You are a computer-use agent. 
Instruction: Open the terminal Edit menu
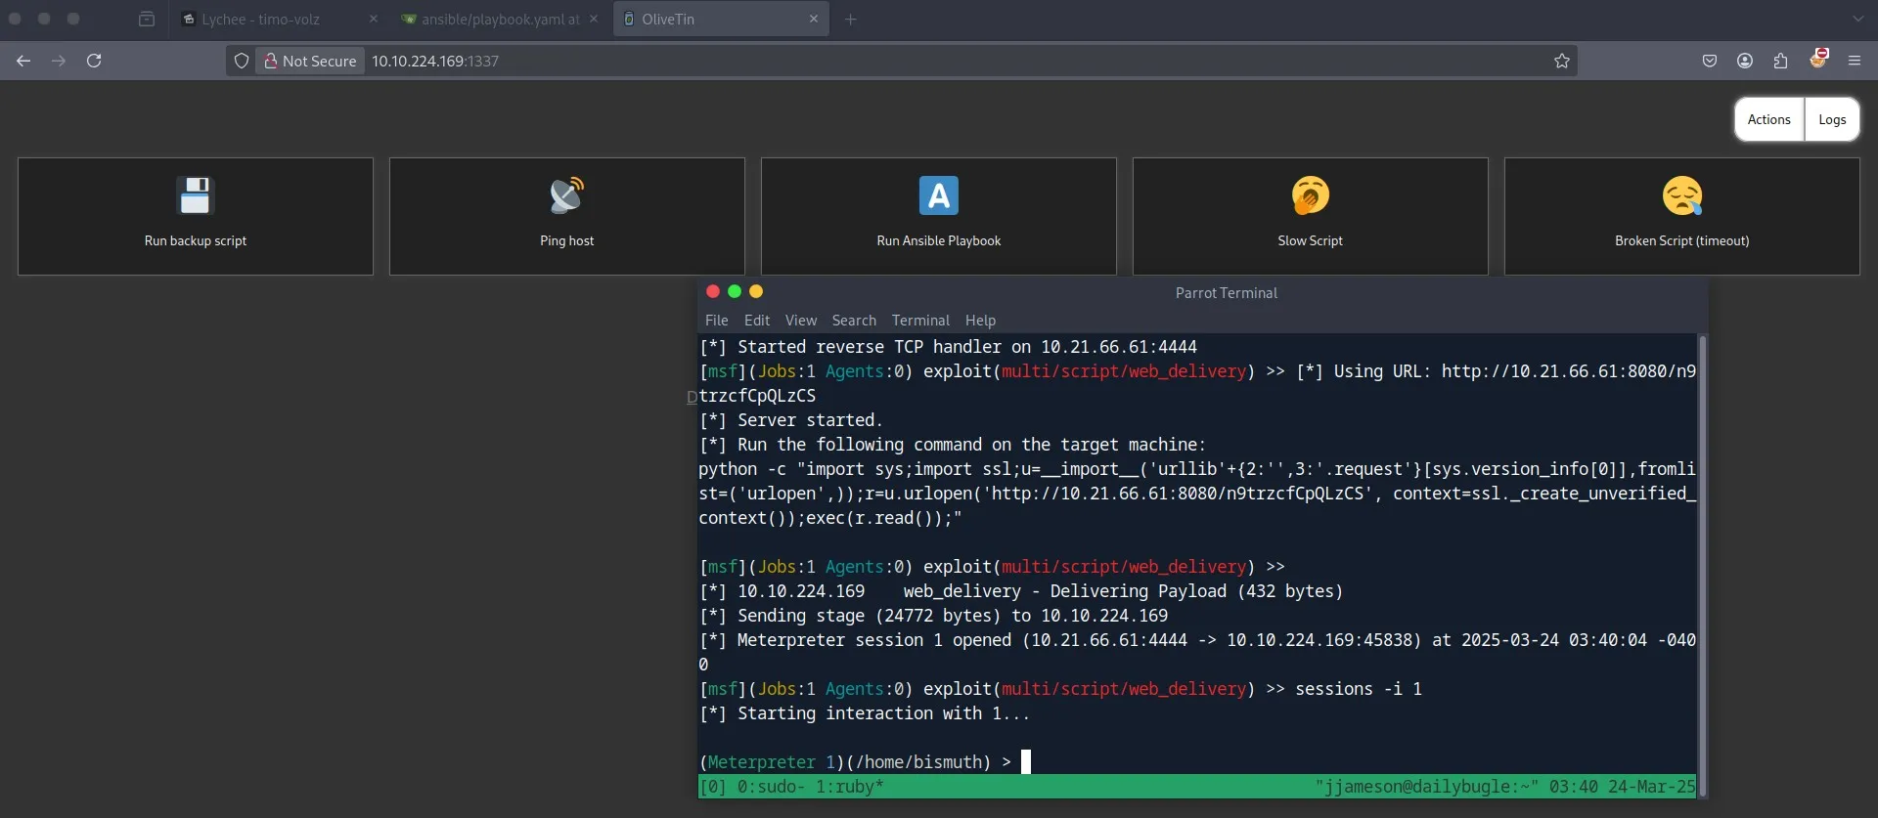757,321
